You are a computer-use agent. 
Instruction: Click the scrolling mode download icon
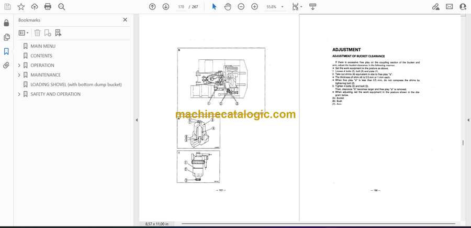(313, 7)
